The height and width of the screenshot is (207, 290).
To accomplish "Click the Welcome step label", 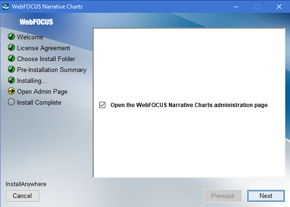I will [30, 37].
